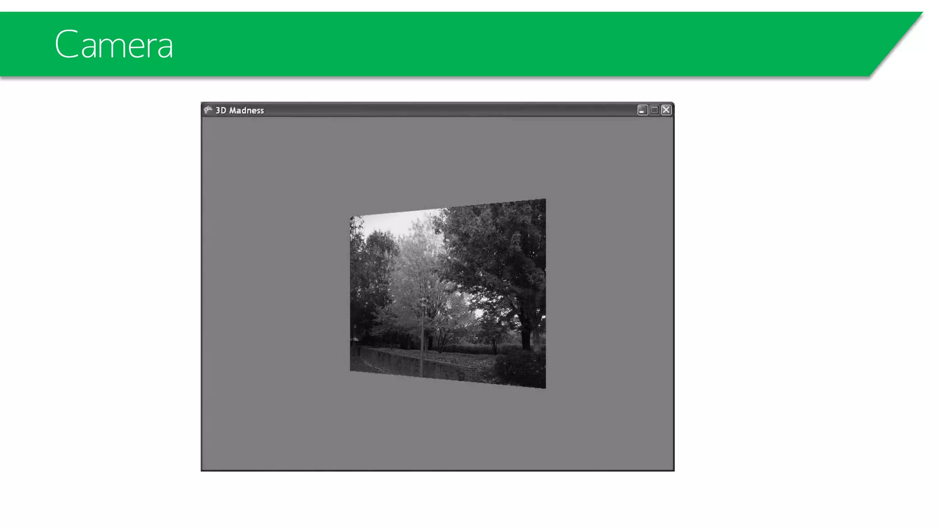Click gray canvas area left of the photo
939x528 pixels.
point(275,293)
